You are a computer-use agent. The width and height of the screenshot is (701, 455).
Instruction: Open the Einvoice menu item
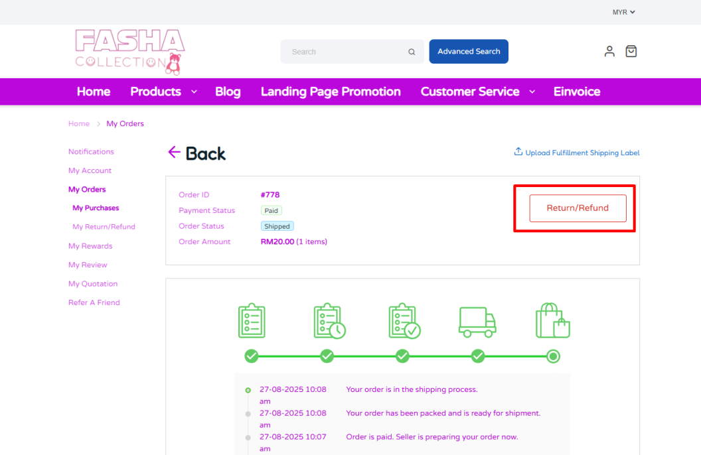click(x=577, y=92)
